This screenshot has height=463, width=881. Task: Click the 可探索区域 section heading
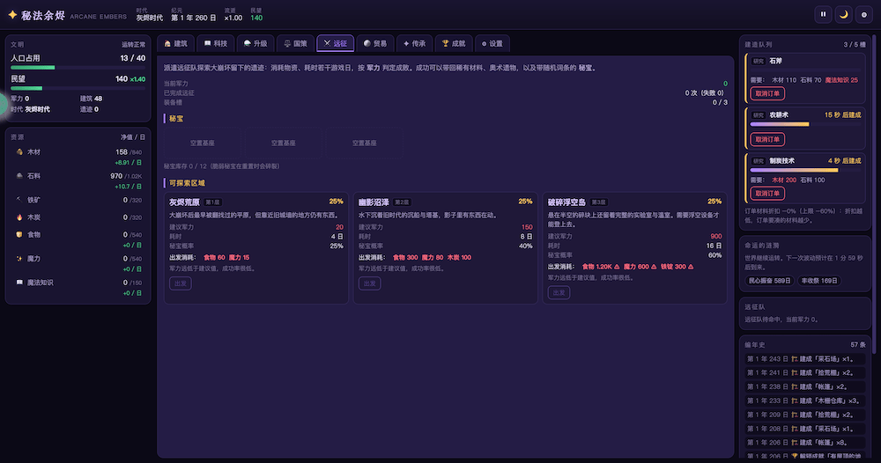click(x=187, y=183)
